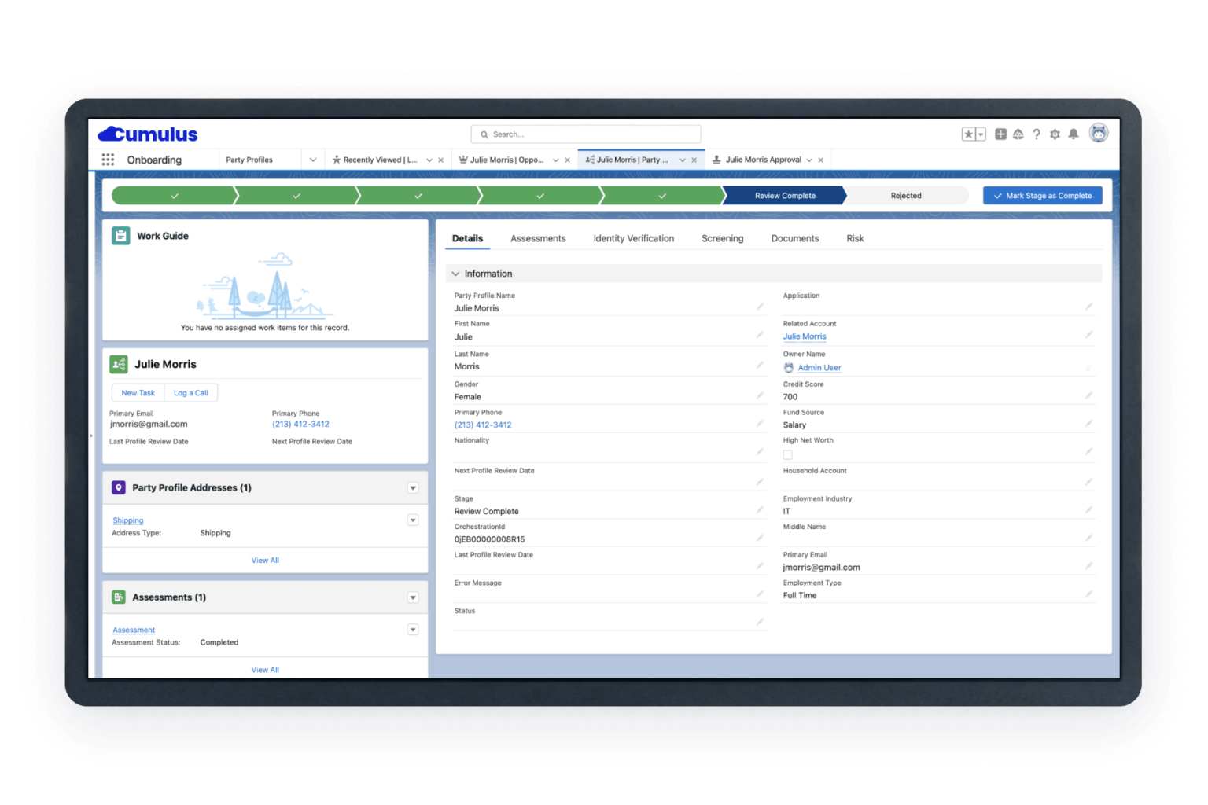Toggle the favorite star for this record

coord(968,134)
